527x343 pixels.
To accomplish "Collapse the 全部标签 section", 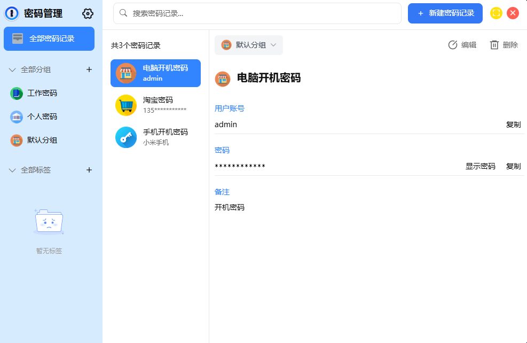I will pyautogui.click(x=13, y=170).
